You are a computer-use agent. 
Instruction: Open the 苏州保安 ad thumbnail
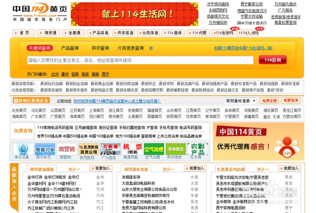(175, 149)
